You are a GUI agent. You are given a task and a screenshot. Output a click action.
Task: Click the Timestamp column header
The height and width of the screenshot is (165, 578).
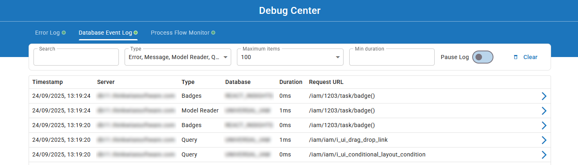47,82
